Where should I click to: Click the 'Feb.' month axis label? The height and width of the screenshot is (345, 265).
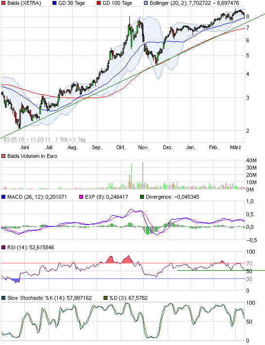(214, 147)
